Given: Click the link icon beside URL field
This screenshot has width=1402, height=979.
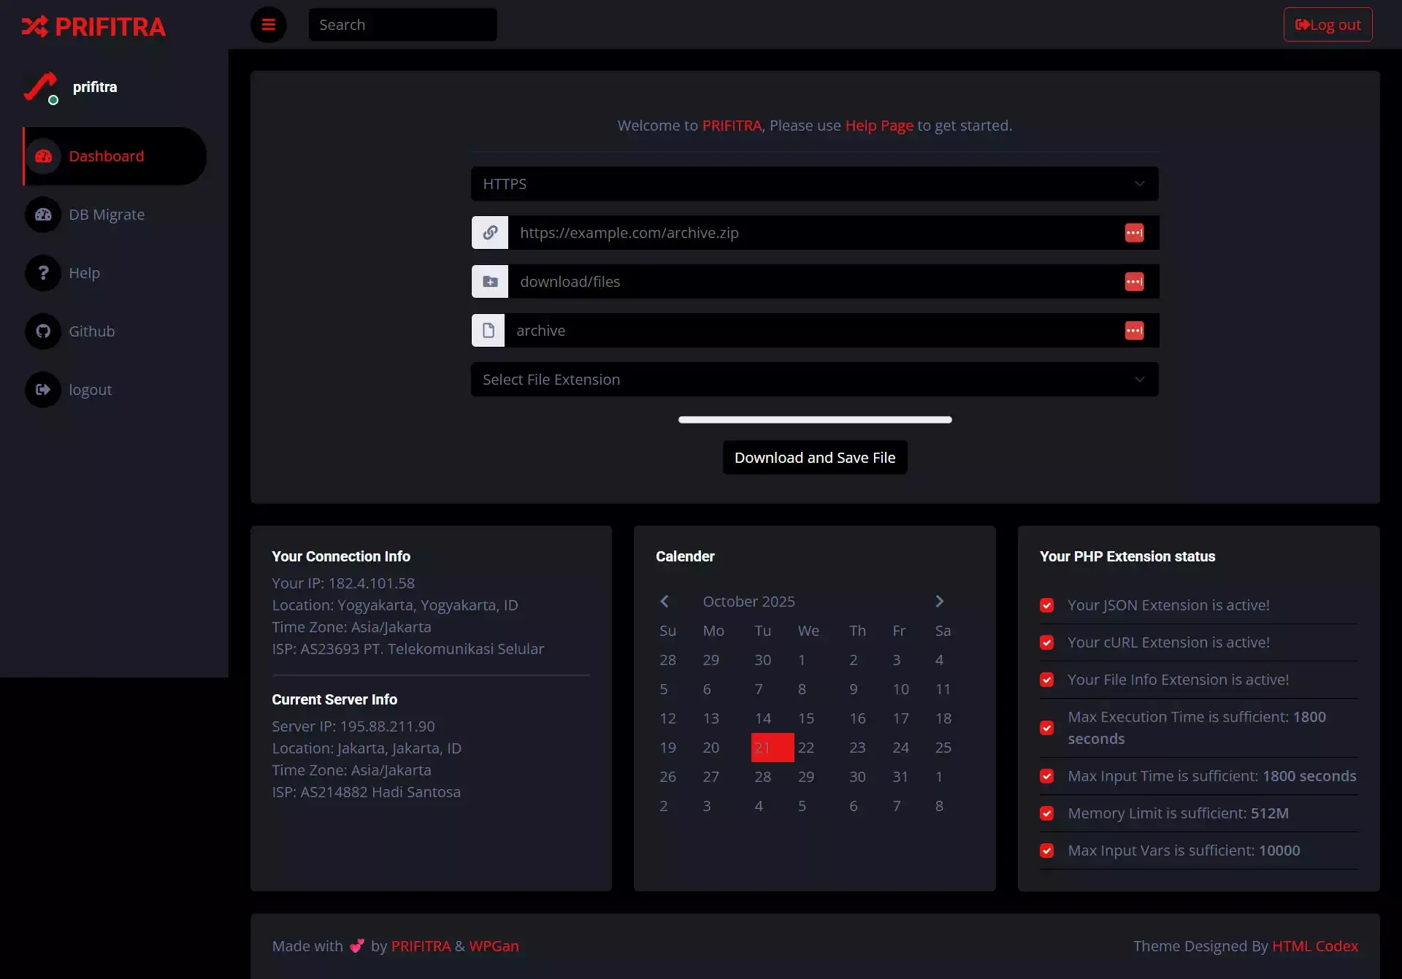Looking at the screenshot, I should (490, 233).
